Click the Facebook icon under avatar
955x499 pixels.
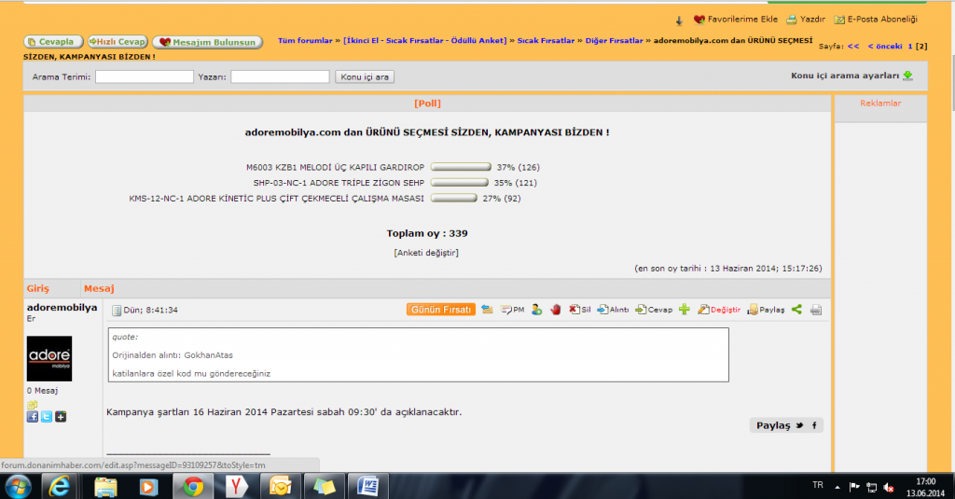33,417
